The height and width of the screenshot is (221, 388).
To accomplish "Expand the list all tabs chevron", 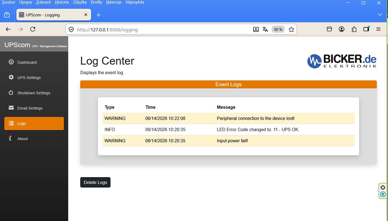I will pyautogui.click(x=380, y=15).
